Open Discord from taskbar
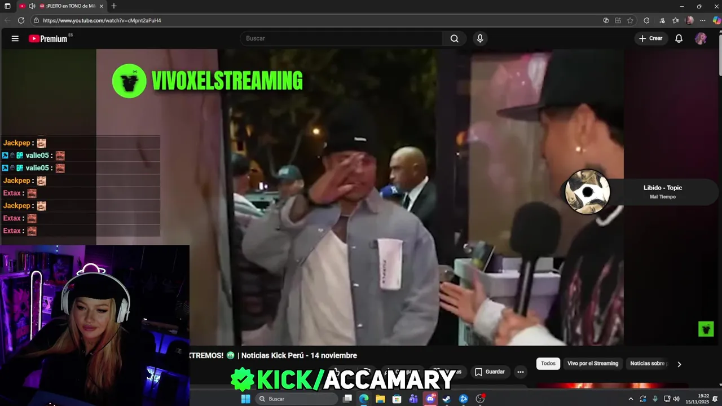This screenshot has height=406, width=722. 430,399
